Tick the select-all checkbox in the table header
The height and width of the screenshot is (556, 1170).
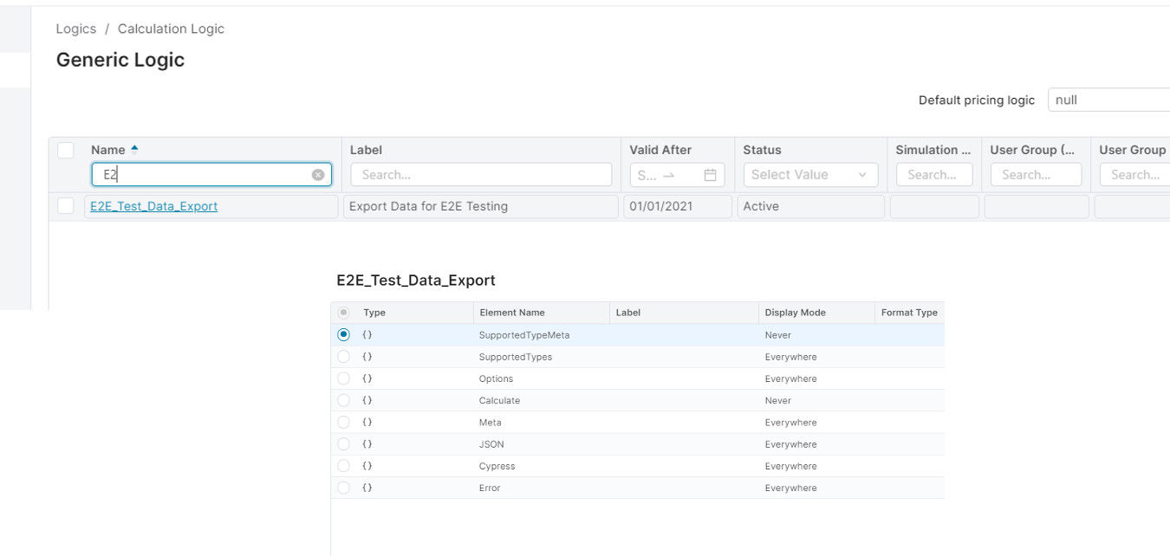point(66,150)
